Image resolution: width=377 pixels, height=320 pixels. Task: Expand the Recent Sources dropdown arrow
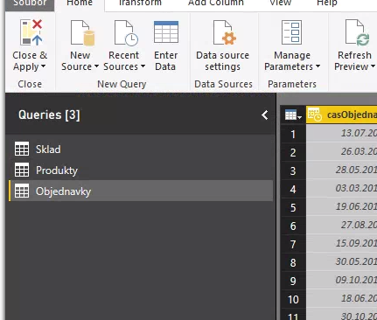point(143,66)
